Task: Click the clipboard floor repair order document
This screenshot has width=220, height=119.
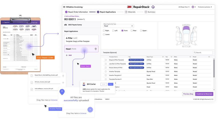Action: pos(20,45)
